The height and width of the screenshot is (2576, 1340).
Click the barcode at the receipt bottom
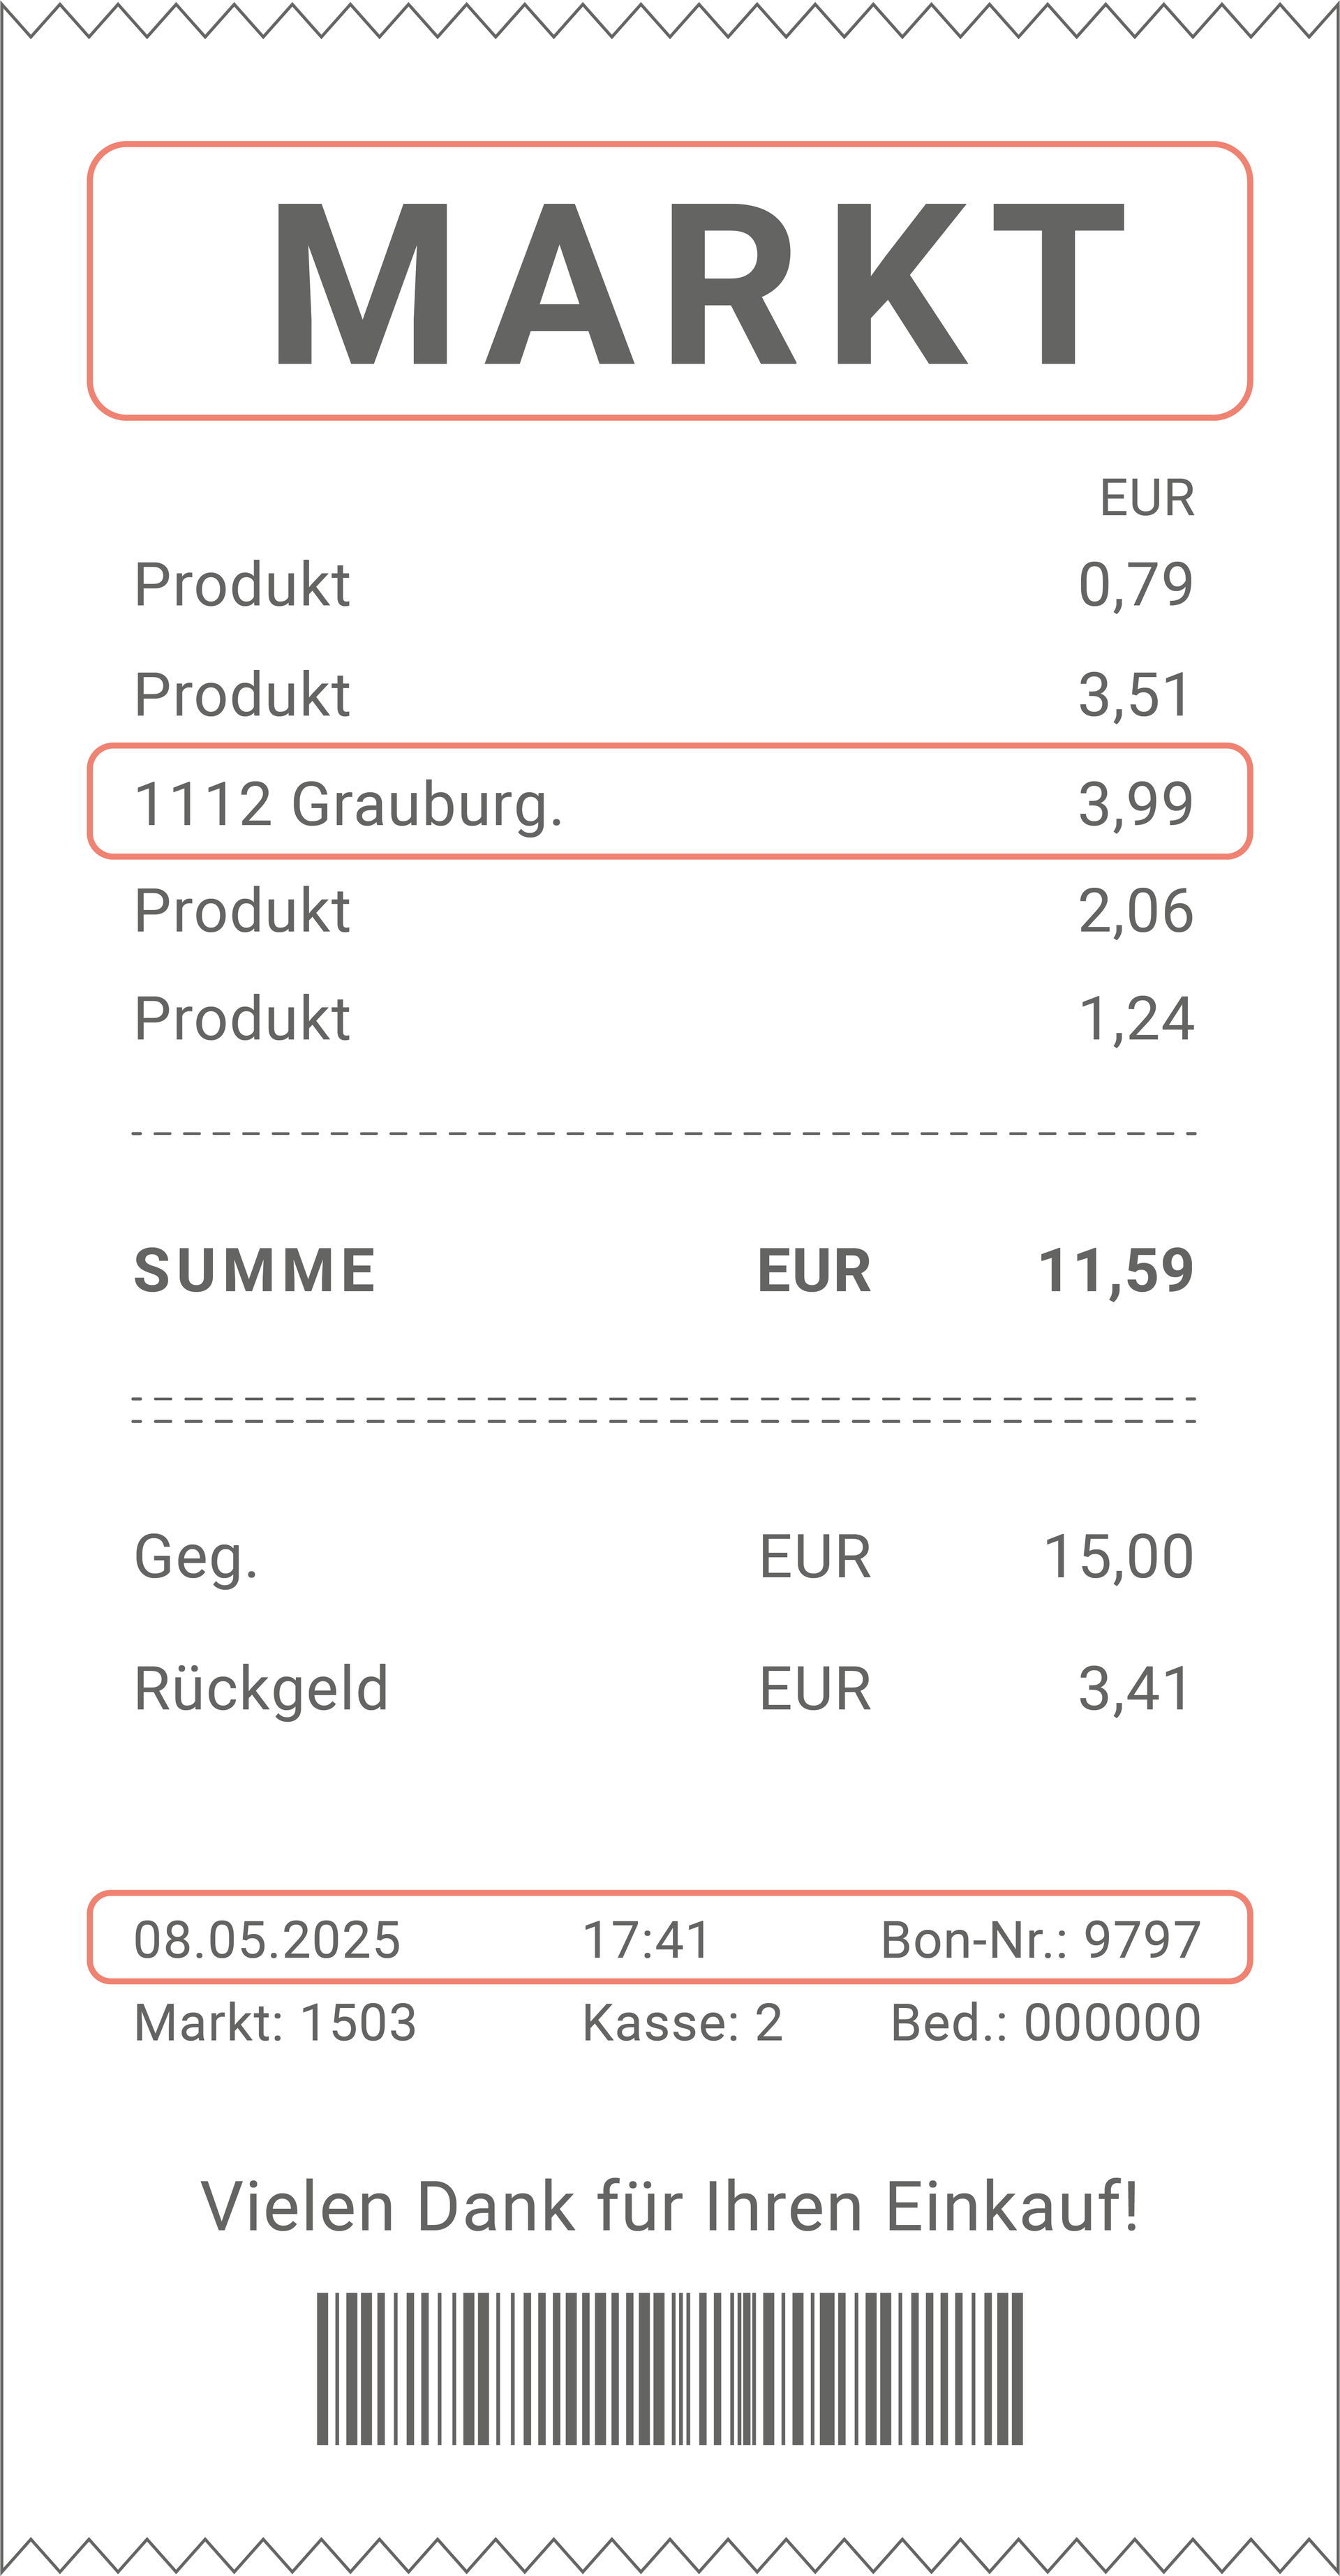point(670,2368)
